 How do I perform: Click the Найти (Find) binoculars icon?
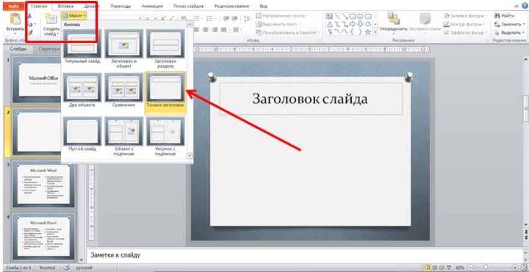point(496,16)
